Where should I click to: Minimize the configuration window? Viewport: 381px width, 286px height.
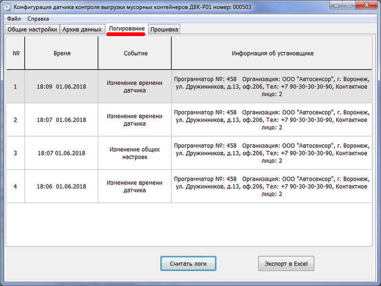pyautogui.click(x=336, y=5)
